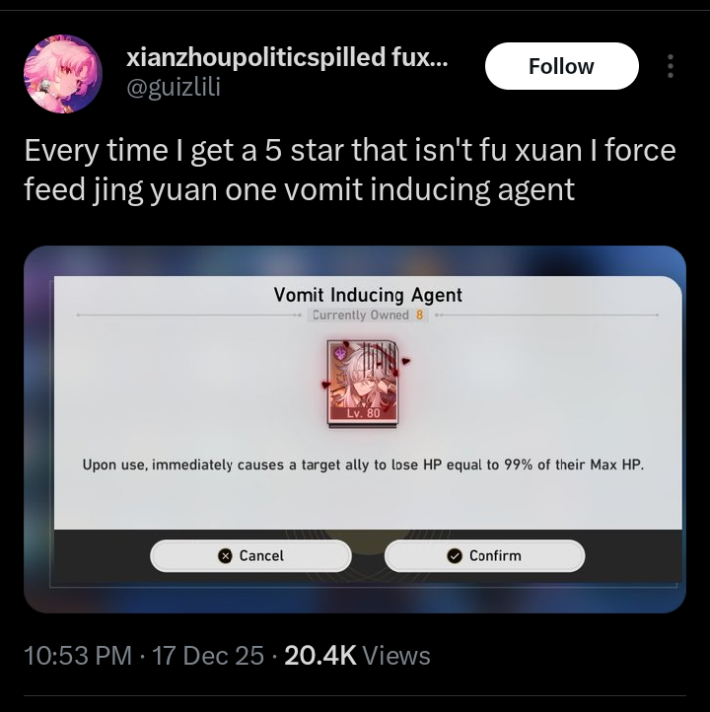The image size is (710, 712).
Task: Click the tweet text about fu xuan
Action: pyautogui.click(x=349, y=170)
